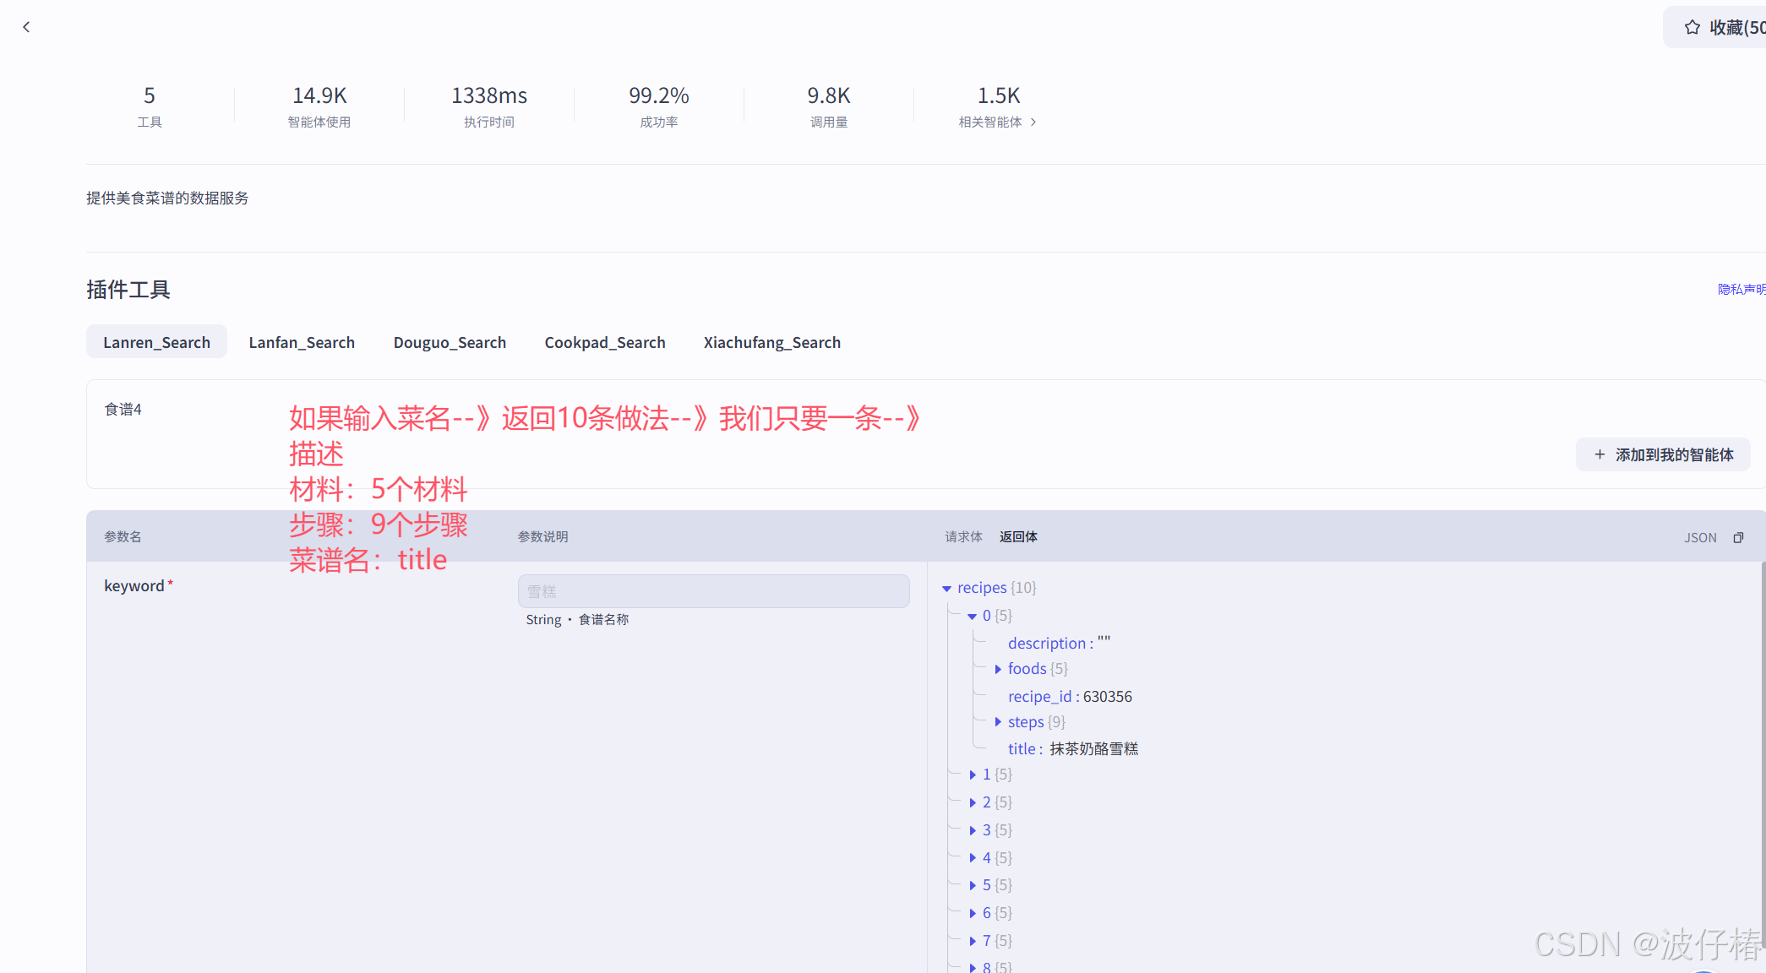Viewport: 1766px width, 973px height.
Task: Open the 隐私声明 privacy link
Action: [1741, 290]
